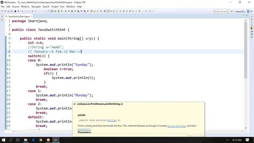Click the Save All toolbar icon
Screen dimensions: 254x143
12,11
